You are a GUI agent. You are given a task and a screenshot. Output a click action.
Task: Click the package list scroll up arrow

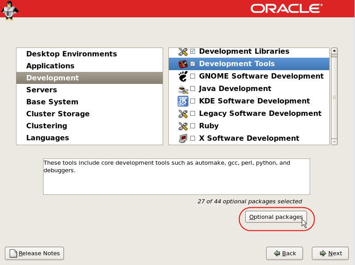(334, 51)
